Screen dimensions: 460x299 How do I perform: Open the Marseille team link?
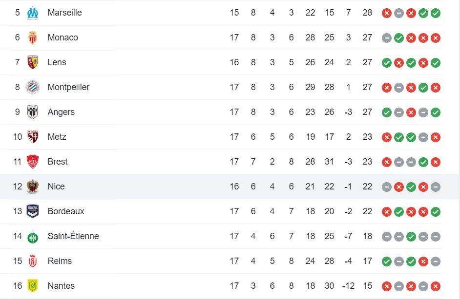(64, 13)
